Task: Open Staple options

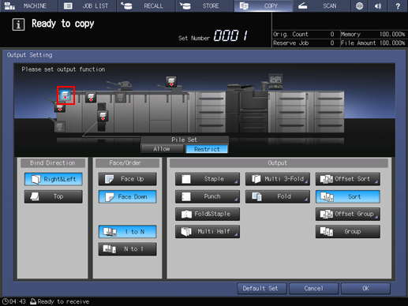Action: pyautogui.click(x=208, y=179)
